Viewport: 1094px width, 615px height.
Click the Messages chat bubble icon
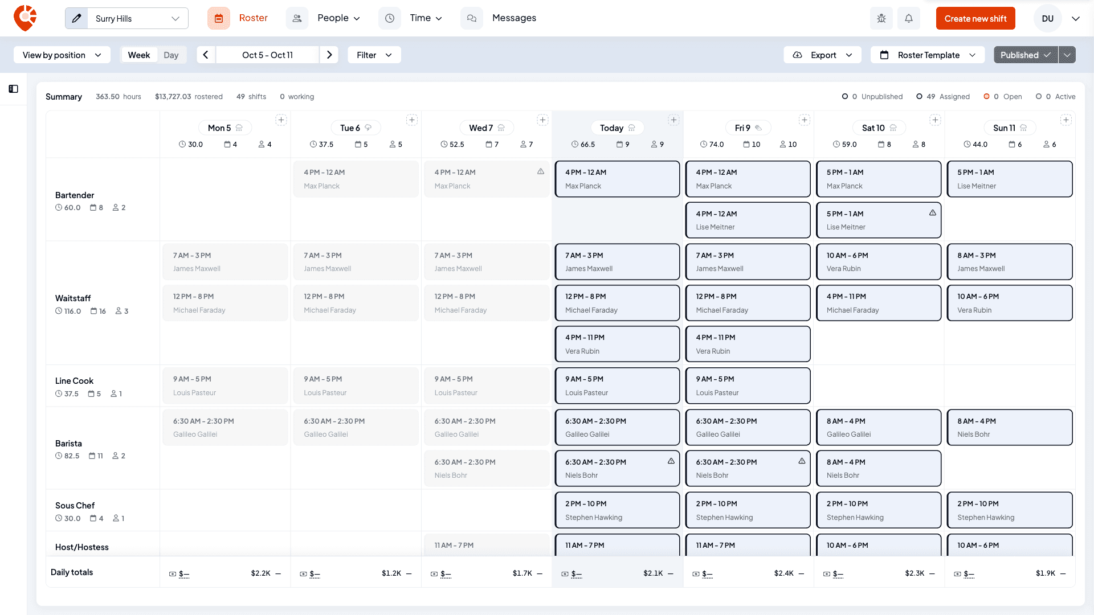[x=472, y=18]
